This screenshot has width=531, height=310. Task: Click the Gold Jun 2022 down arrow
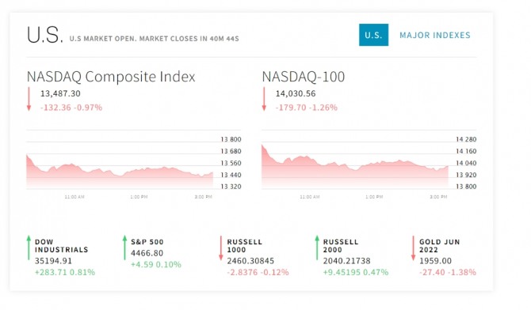413,248
